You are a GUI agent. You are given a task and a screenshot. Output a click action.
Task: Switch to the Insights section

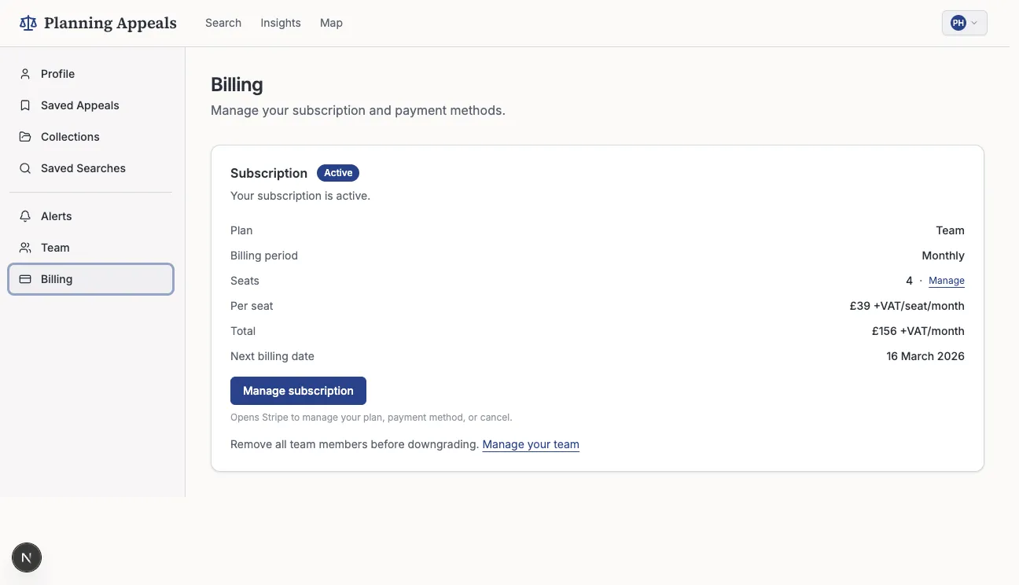(280, 23)
